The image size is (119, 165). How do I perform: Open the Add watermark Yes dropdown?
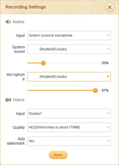[69, 141]
